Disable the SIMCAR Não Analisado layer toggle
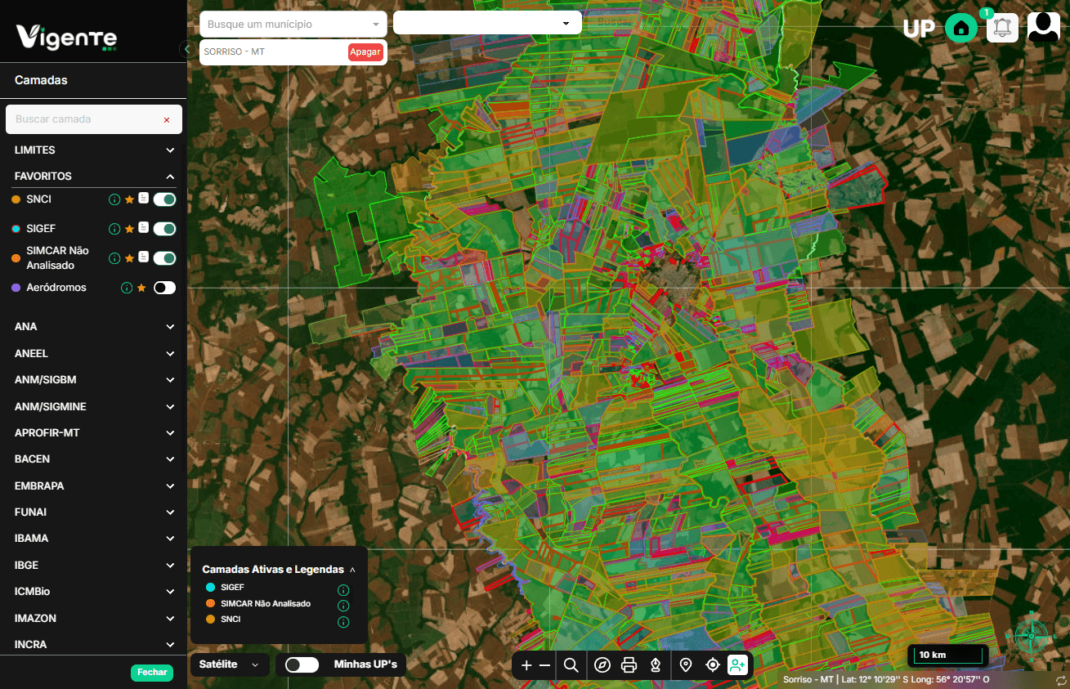 (x=164, y=258)
